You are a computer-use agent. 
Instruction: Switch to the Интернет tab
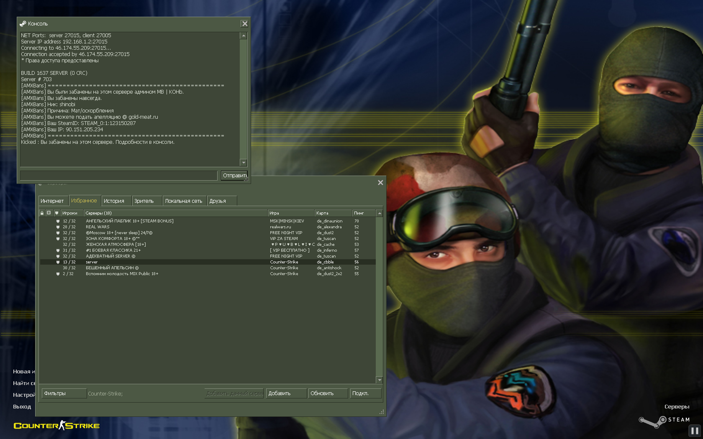(x=52, y=201)
